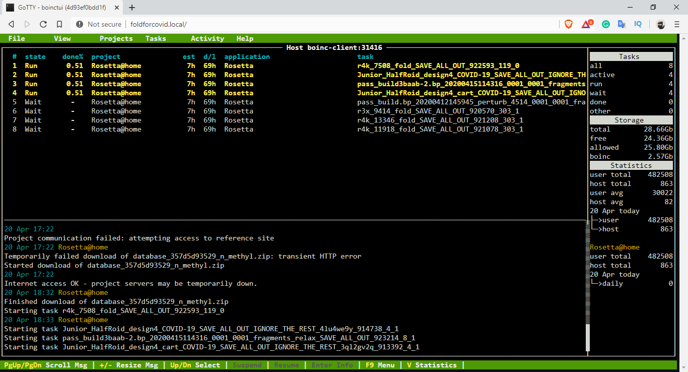The image size is (688, 372).
Task: Click the Host boinc-client:31416 title
Action: (x=334, y=47)
